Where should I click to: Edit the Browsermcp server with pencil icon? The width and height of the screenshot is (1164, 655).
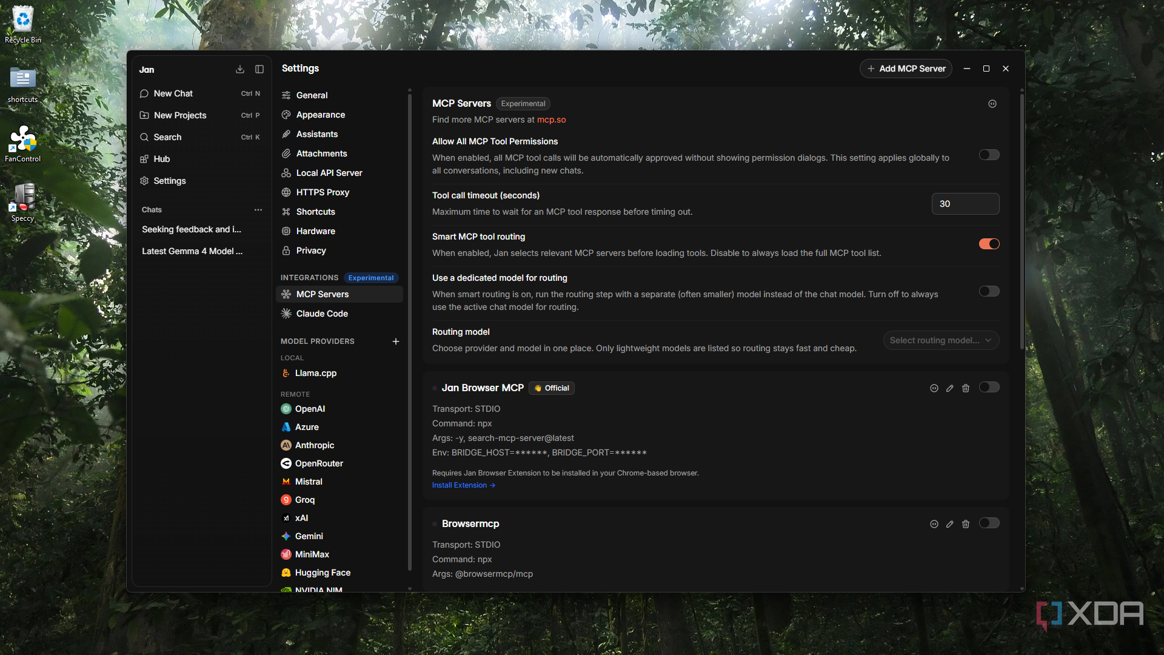click(x=950, y=524)
